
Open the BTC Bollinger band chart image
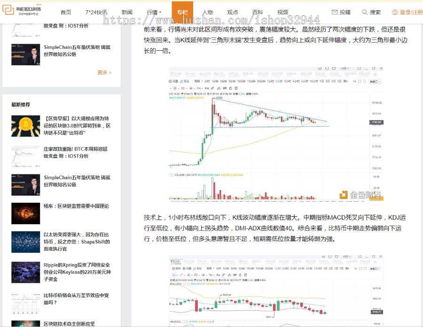[x=276, y=290]
